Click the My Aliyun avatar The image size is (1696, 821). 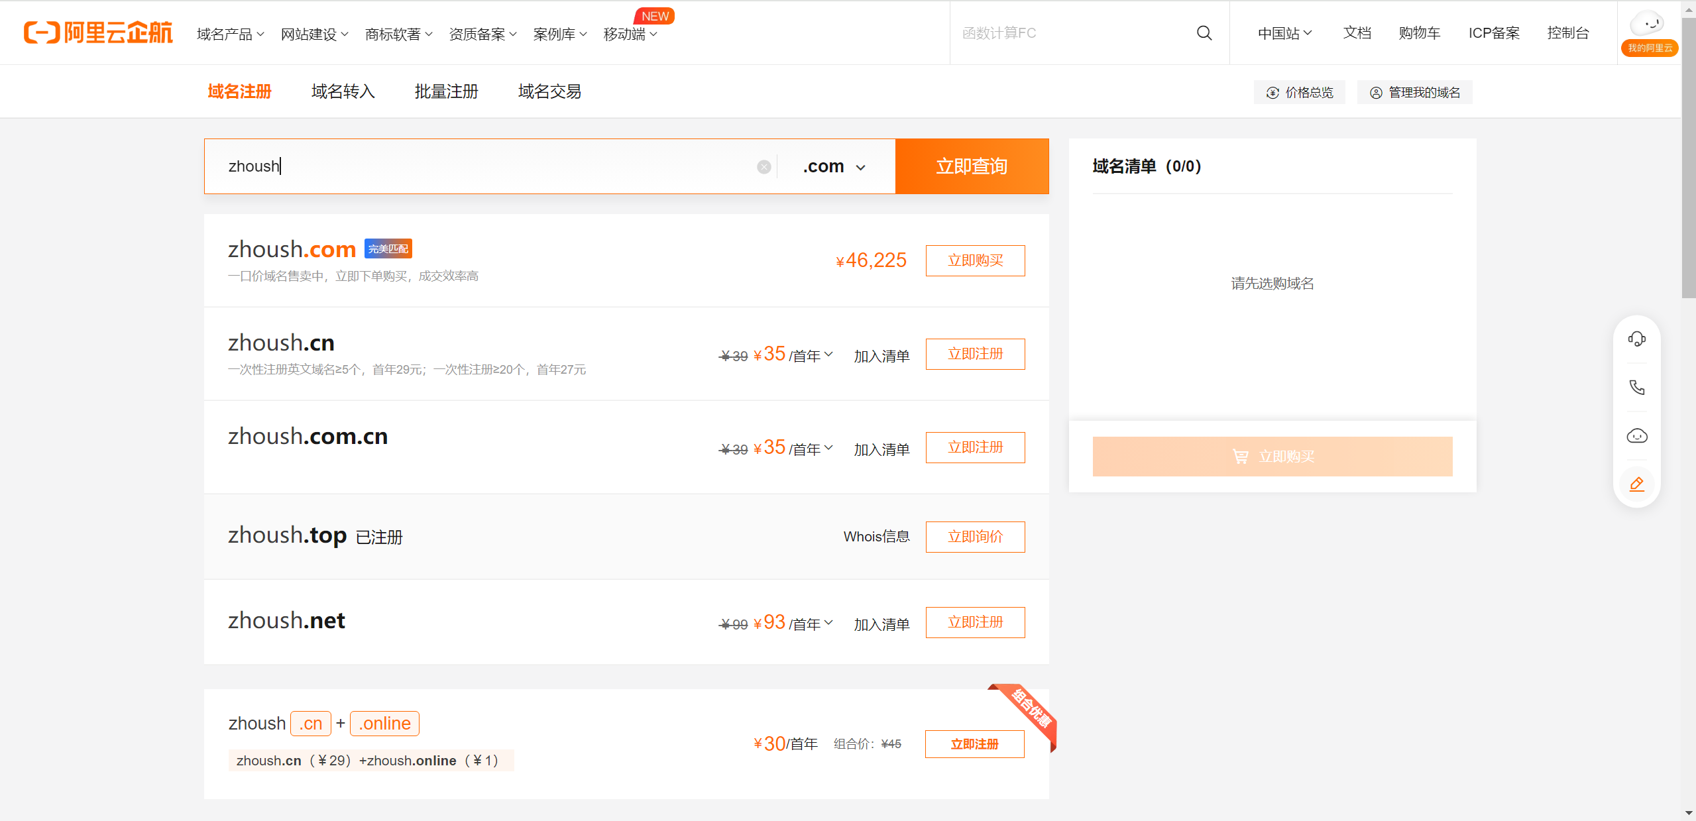click(1649, 32)
